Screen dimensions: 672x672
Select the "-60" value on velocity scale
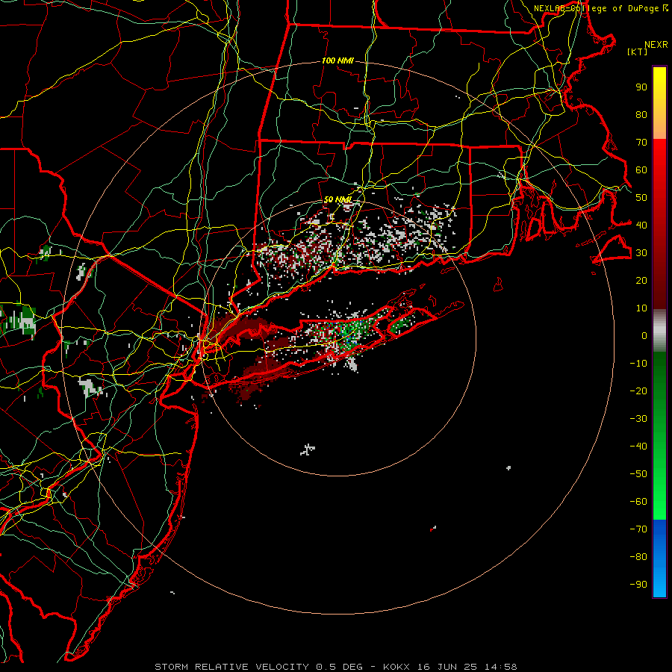[638, 502]
